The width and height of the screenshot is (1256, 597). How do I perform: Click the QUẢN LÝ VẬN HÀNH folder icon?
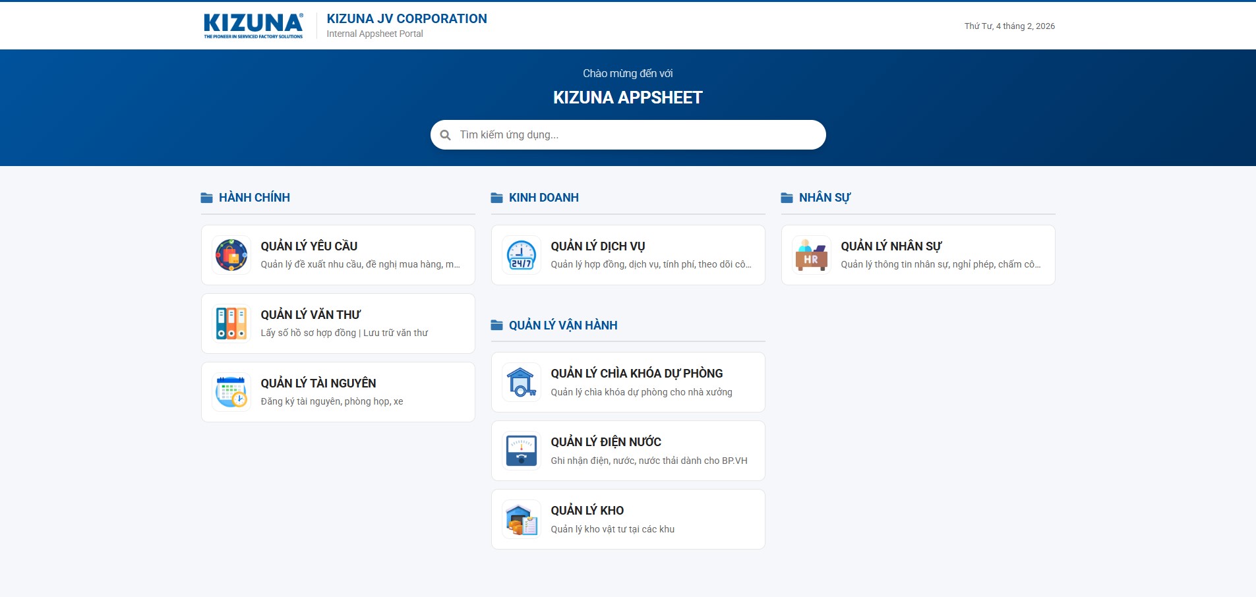pyautogui.click(x=496, y=326)
